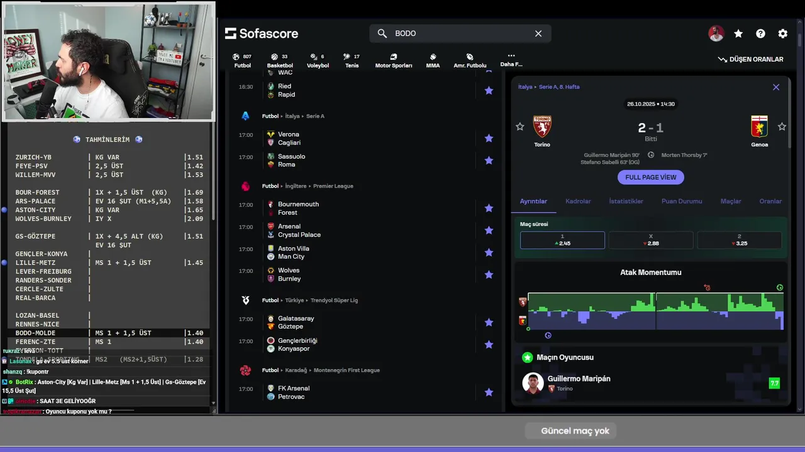Follow Torino with its star icon
The height and width of the screenshot is (452, 805).
coord(519,127)
